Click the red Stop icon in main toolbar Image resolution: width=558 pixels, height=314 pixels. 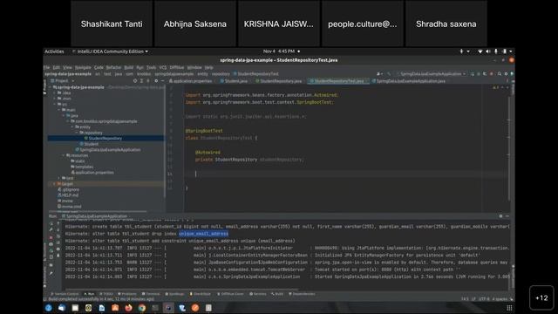(x=492, y=73)
